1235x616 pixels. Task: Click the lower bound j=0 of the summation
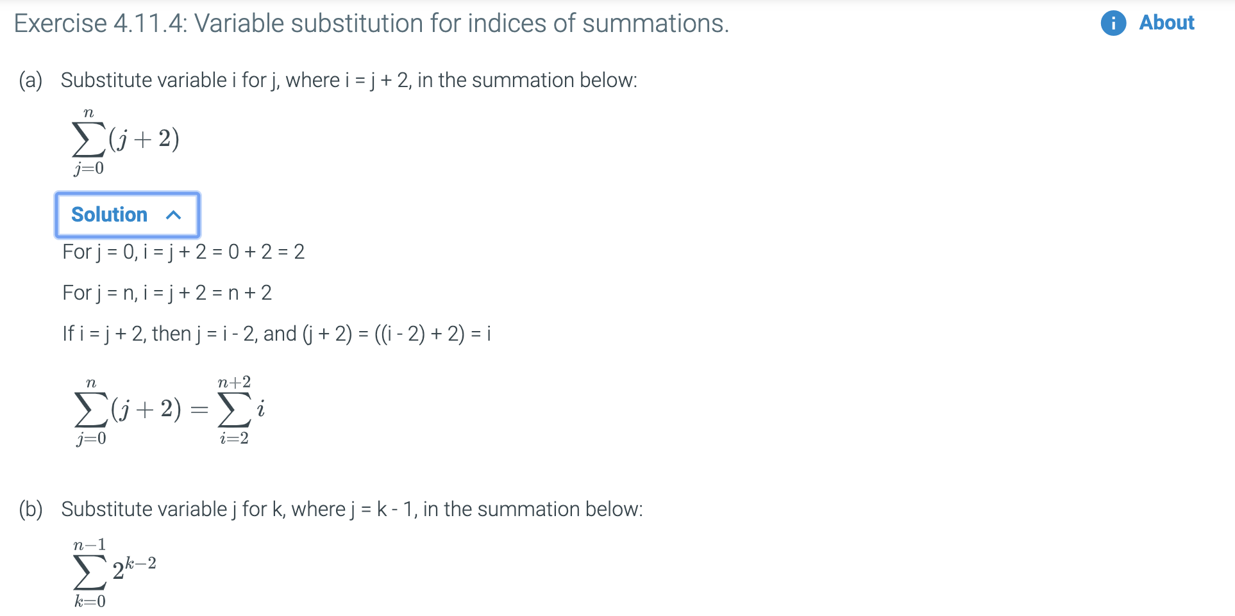pyautogui.click(x=88, y=169)
